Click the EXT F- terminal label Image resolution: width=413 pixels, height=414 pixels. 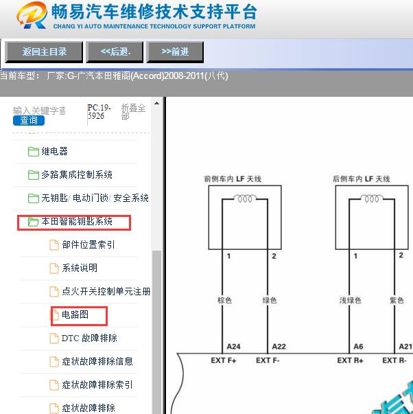[x=268, y=360]
